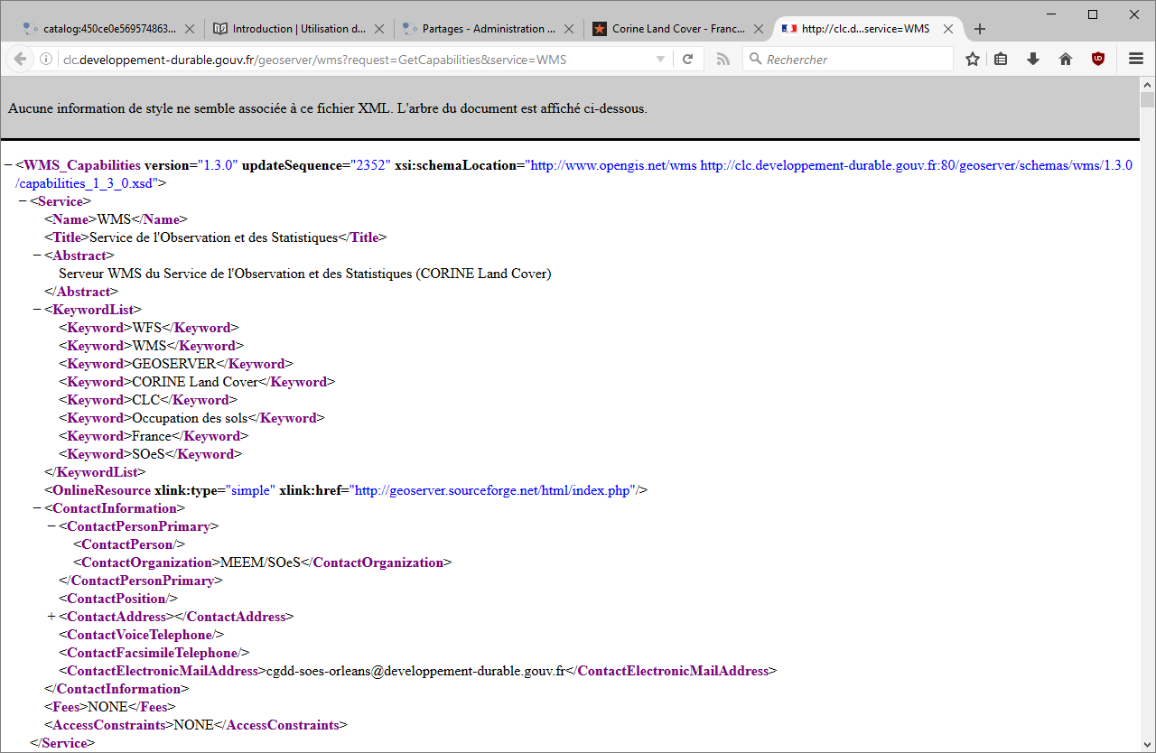Open the Firefox hamburger menu

point(1136,60)
